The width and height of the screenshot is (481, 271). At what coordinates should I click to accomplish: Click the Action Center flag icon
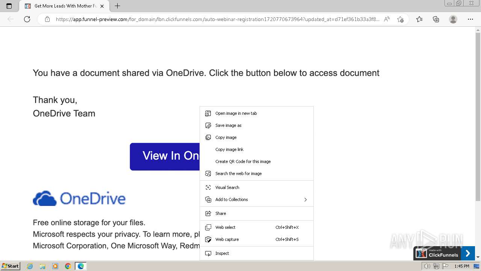[x=445, y=266]
